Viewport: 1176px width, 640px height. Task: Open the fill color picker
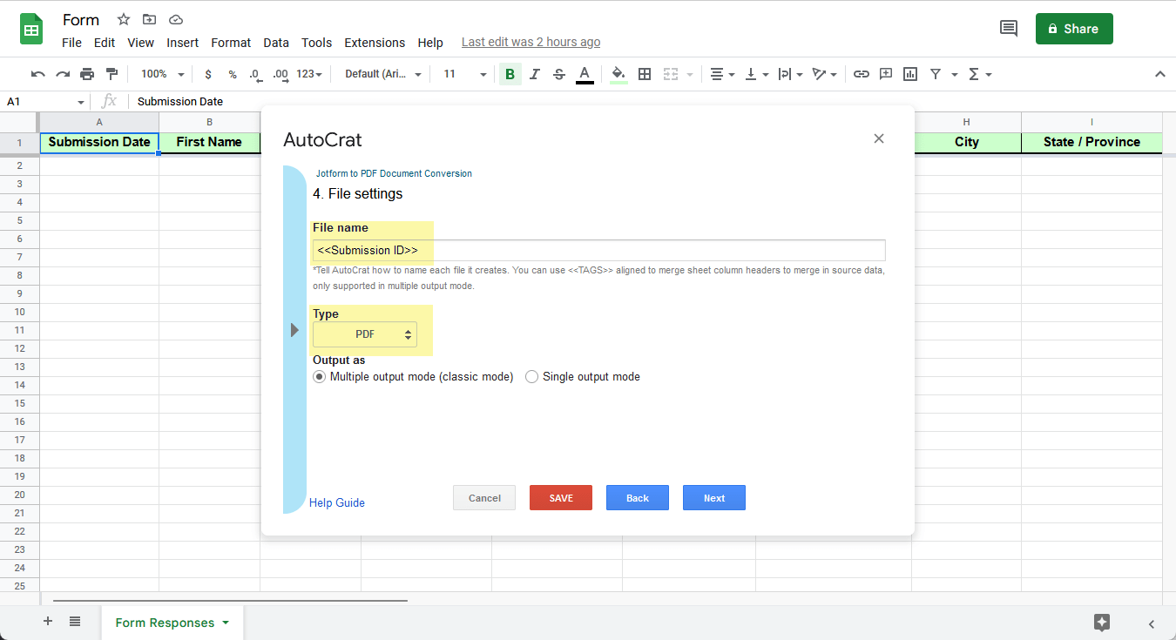point(618,74)
